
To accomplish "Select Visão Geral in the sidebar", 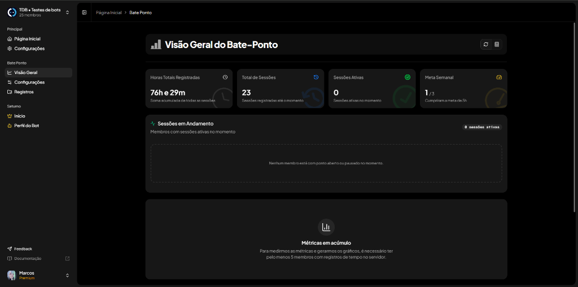I will tap(38, 72).
